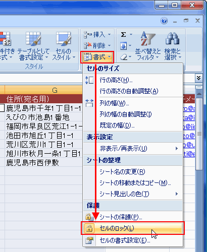Open the AutoSum sigma icon
This screenshot has height=252, width=207.
(123, 35)
